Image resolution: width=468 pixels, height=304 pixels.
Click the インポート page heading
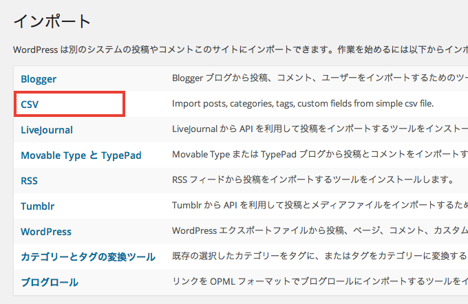[x=52, y=21]
